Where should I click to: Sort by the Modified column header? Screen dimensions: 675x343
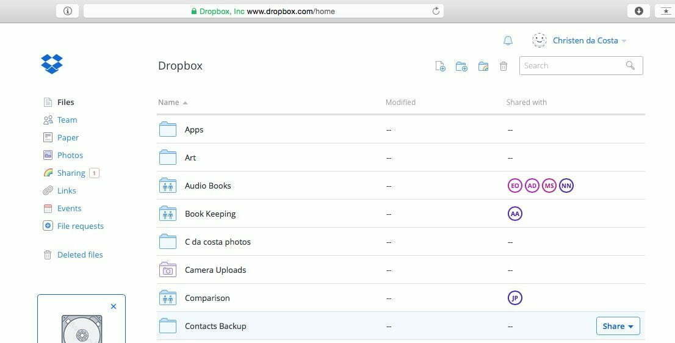tap(400, 103)
